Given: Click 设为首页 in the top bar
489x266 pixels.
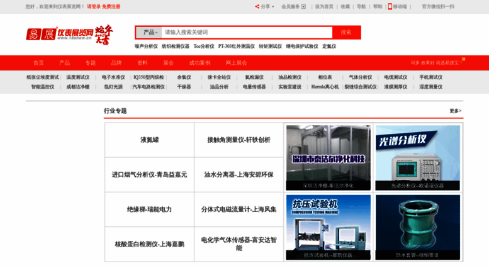Looking at the screenshot, I should [x=324, y=6].
